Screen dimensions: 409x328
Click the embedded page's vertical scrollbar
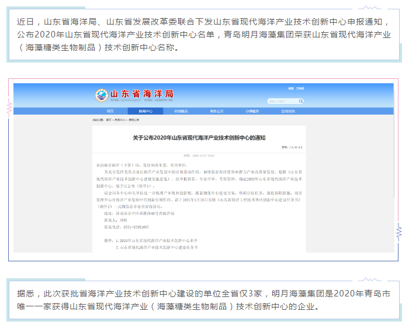(x=394, y=143)
